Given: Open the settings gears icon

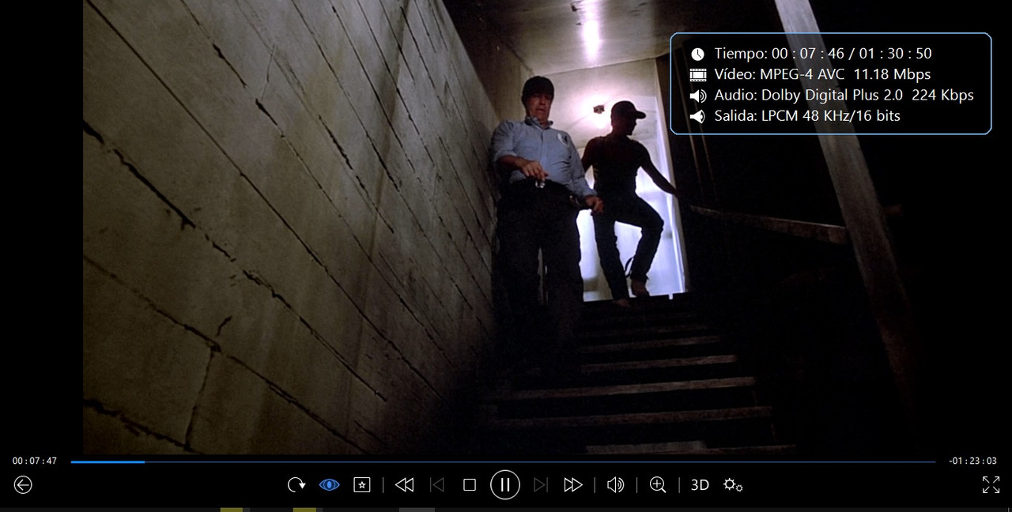Looking at the screenshot, I should (733, 484).
